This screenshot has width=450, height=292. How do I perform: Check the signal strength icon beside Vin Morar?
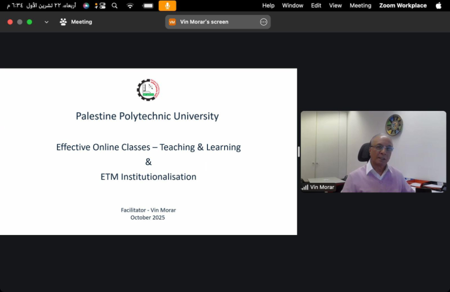[305, 187]
